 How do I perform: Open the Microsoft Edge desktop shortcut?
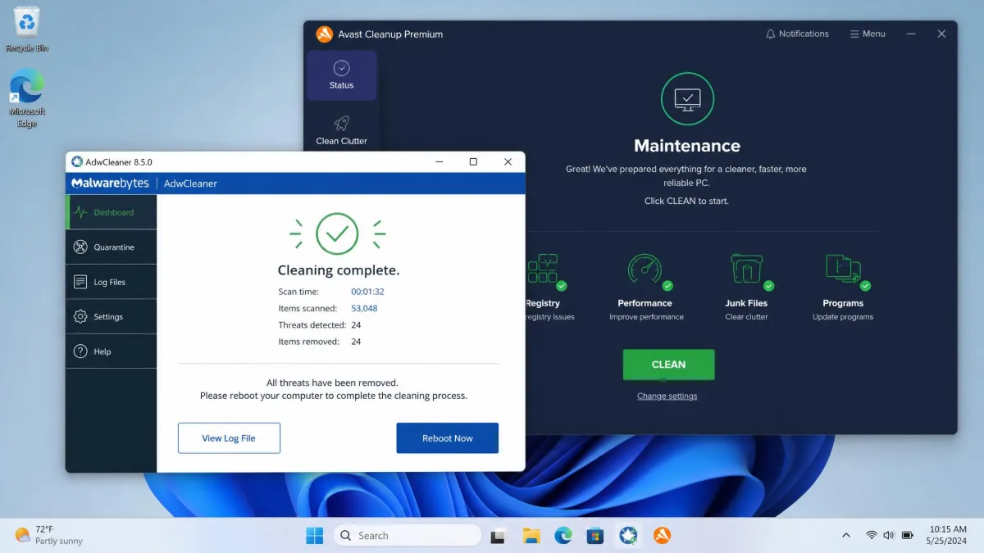point(27,98)
